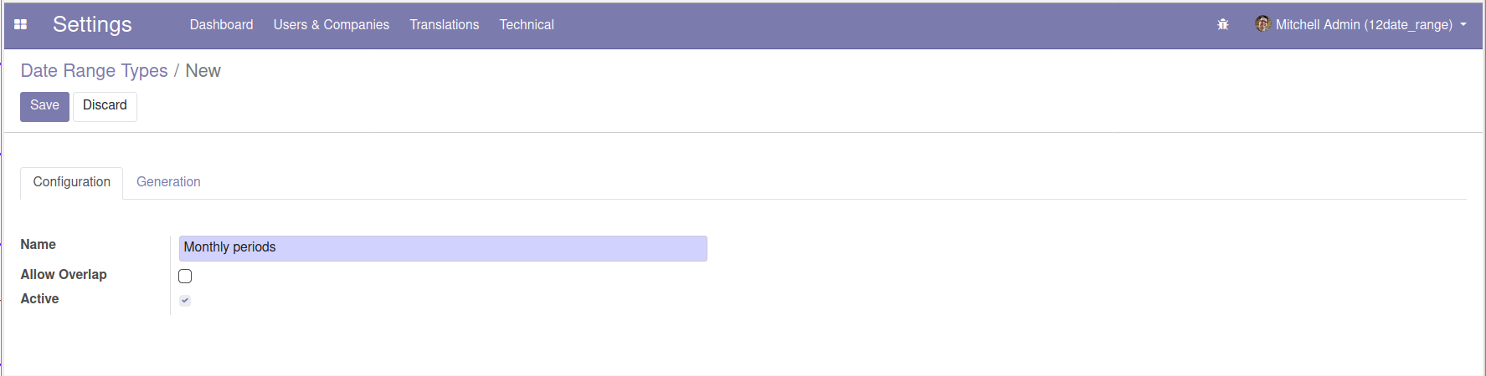Enable the Allow Overlap checkbox
The height and width of the screenshot is (376, 1486).
(185, 277)
